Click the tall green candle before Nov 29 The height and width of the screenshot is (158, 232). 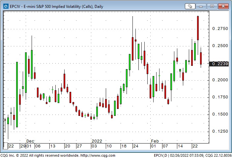click(x=17, y=94)
